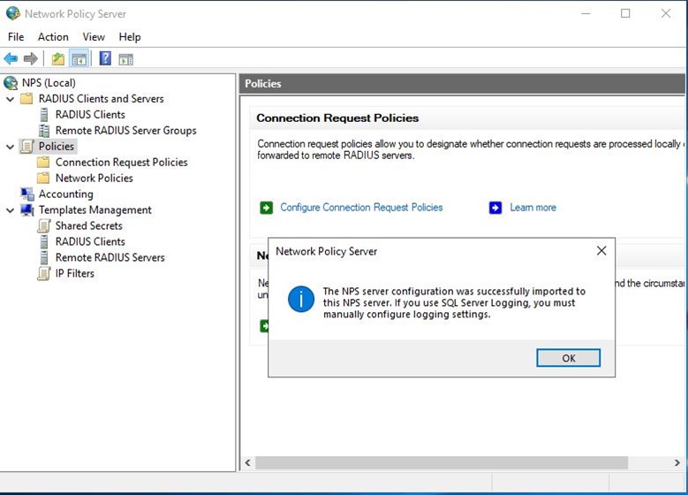Click the IP Filters scroll icon
The height and width of the screenshot is (495, 688).
(x=44, y=273)
